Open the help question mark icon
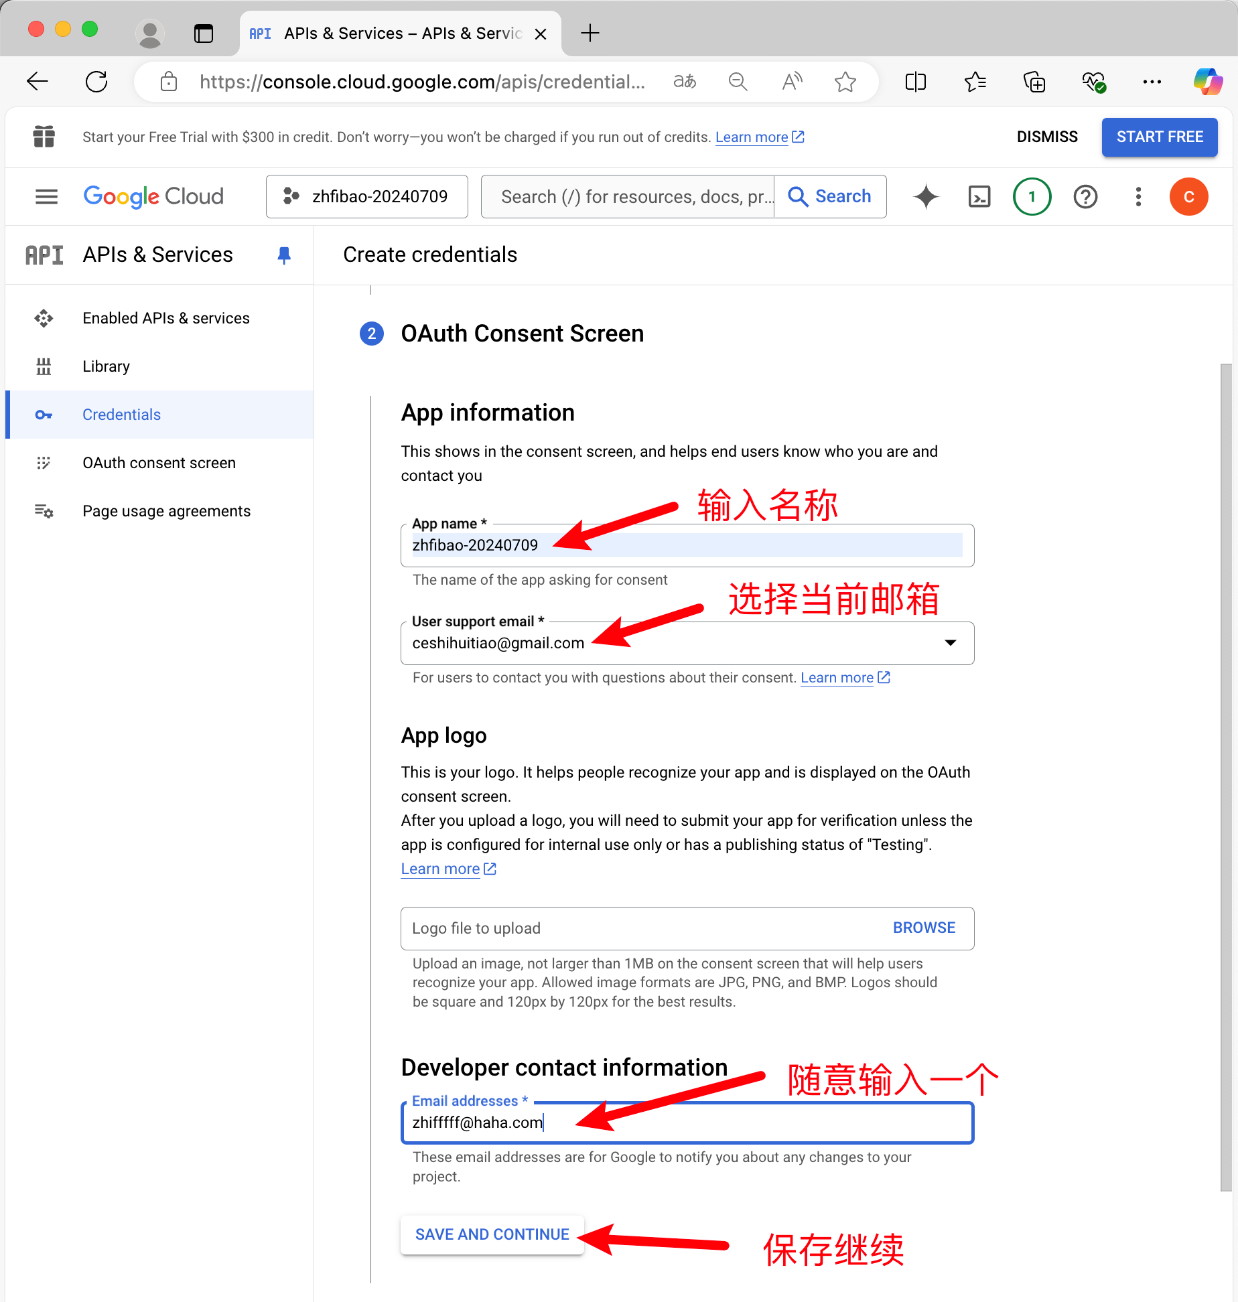This screenshot has height=1302, width=1238. [1085, 196]
